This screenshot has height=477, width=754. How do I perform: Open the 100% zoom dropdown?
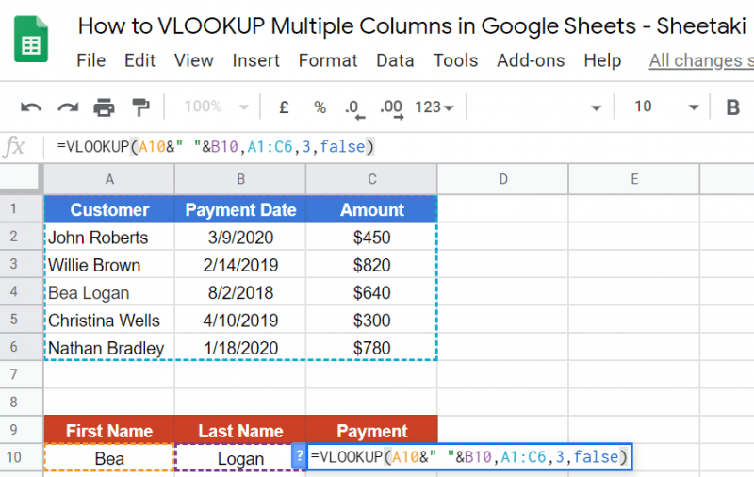point(216,107)
